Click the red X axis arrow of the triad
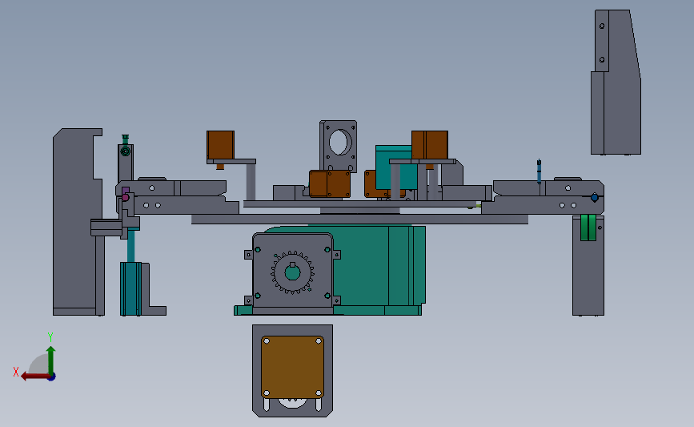This screenshot has height=427, width=694. (x=34, y=377)
